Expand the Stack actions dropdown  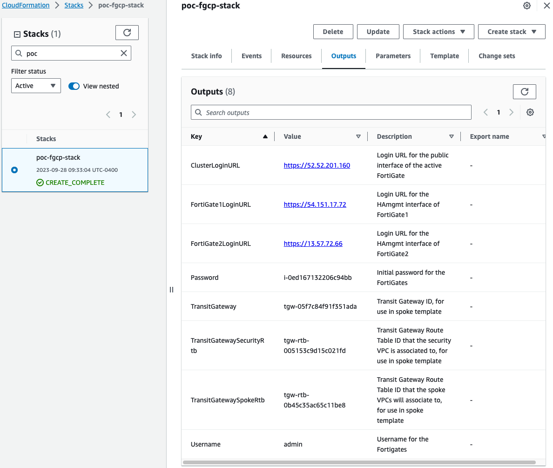(438, 32)
